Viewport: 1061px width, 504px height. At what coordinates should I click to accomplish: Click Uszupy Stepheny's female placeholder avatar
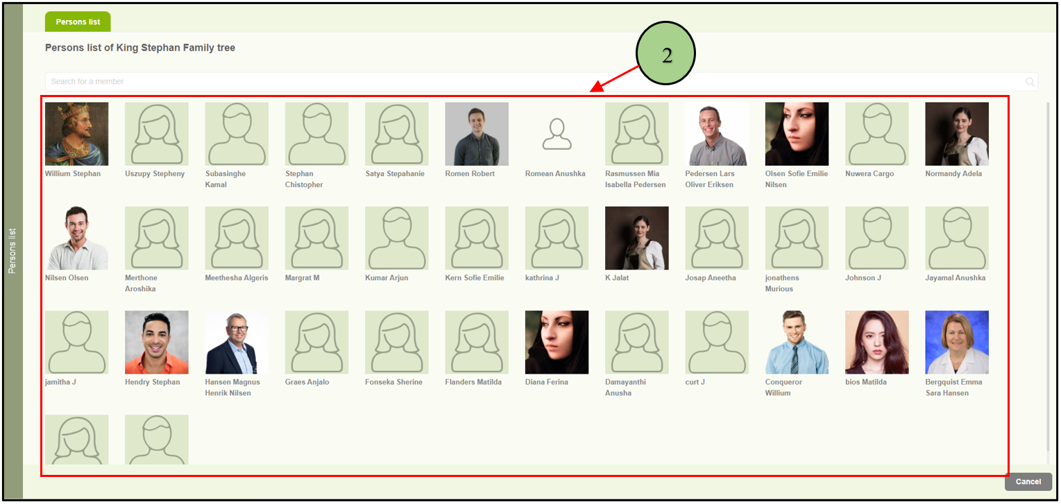(156, 134)
